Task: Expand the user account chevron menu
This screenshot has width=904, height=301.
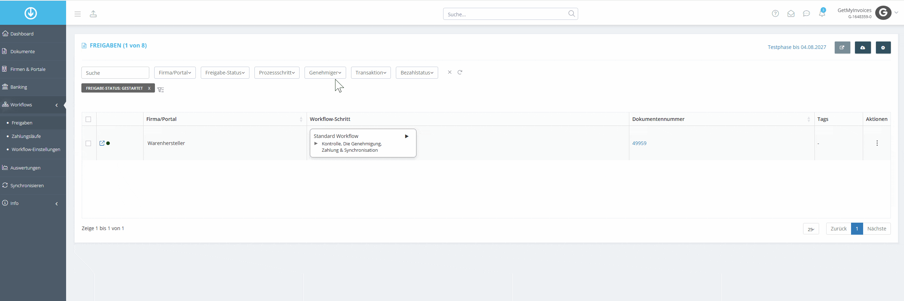Action: click(x=896, y=12)
